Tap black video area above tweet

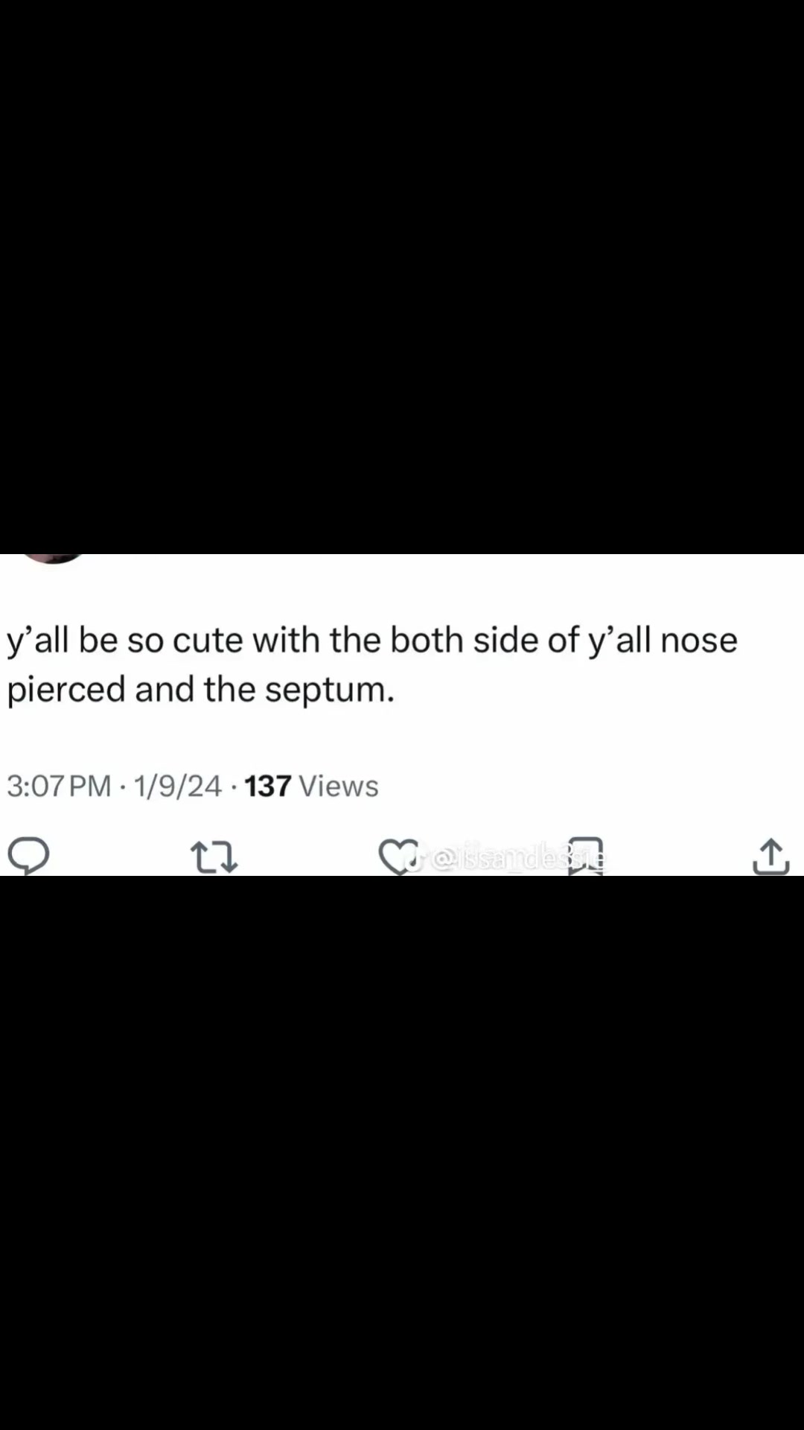point(402,277)
